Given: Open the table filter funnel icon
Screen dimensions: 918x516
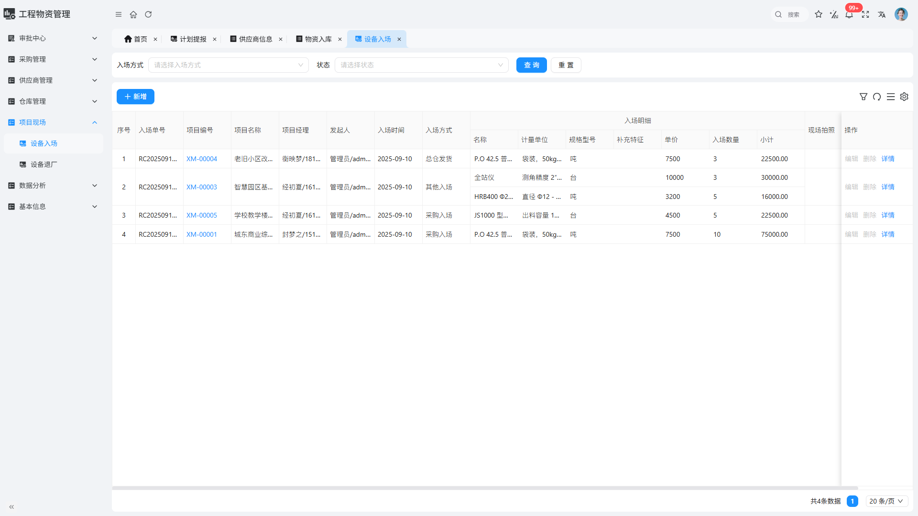Looking at the screenshot, I should point(863,97).
